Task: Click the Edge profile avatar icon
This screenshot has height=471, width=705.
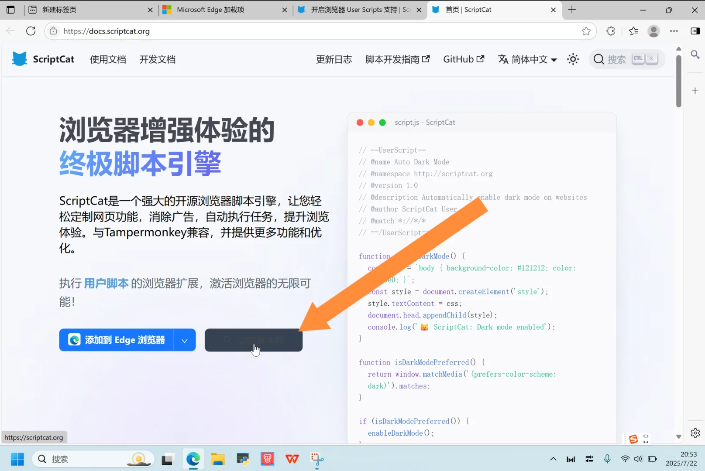Action: pyautogui.click(x=653, y=31)
